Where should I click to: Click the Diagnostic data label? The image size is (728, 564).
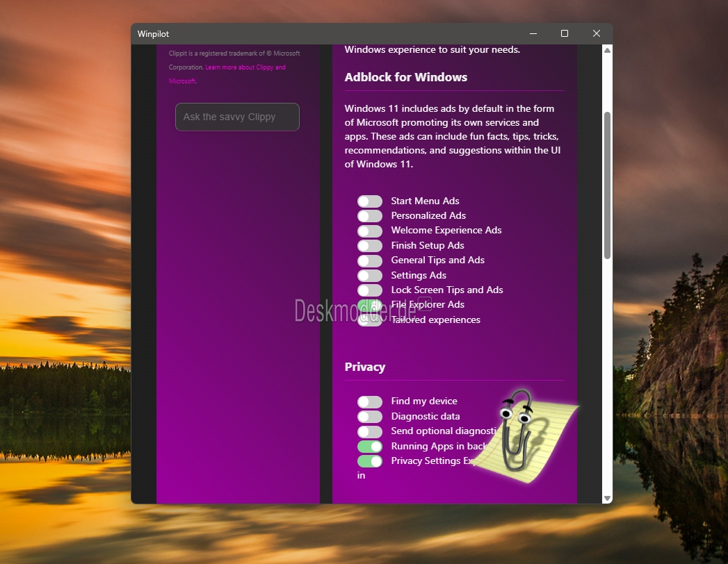click(426, 417)
